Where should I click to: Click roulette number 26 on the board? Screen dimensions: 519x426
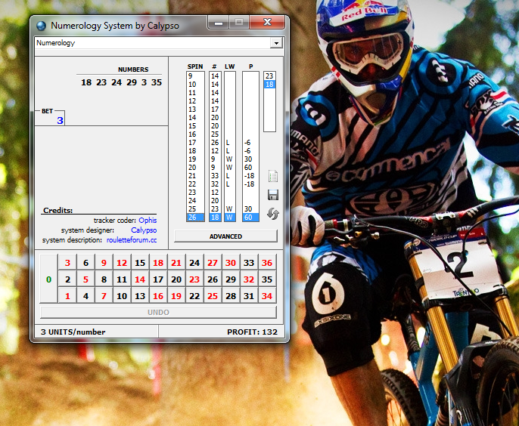(x=213, y=279)
